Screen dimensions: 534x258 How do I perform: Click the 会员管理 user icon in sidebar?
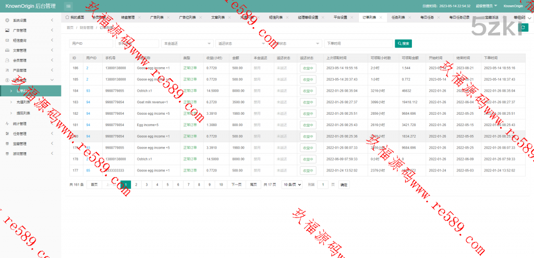(x=7, y=60)
